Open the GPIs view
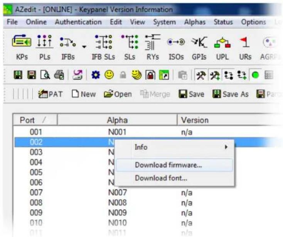This screenshot has height=237, width=283. click(199, 47)
